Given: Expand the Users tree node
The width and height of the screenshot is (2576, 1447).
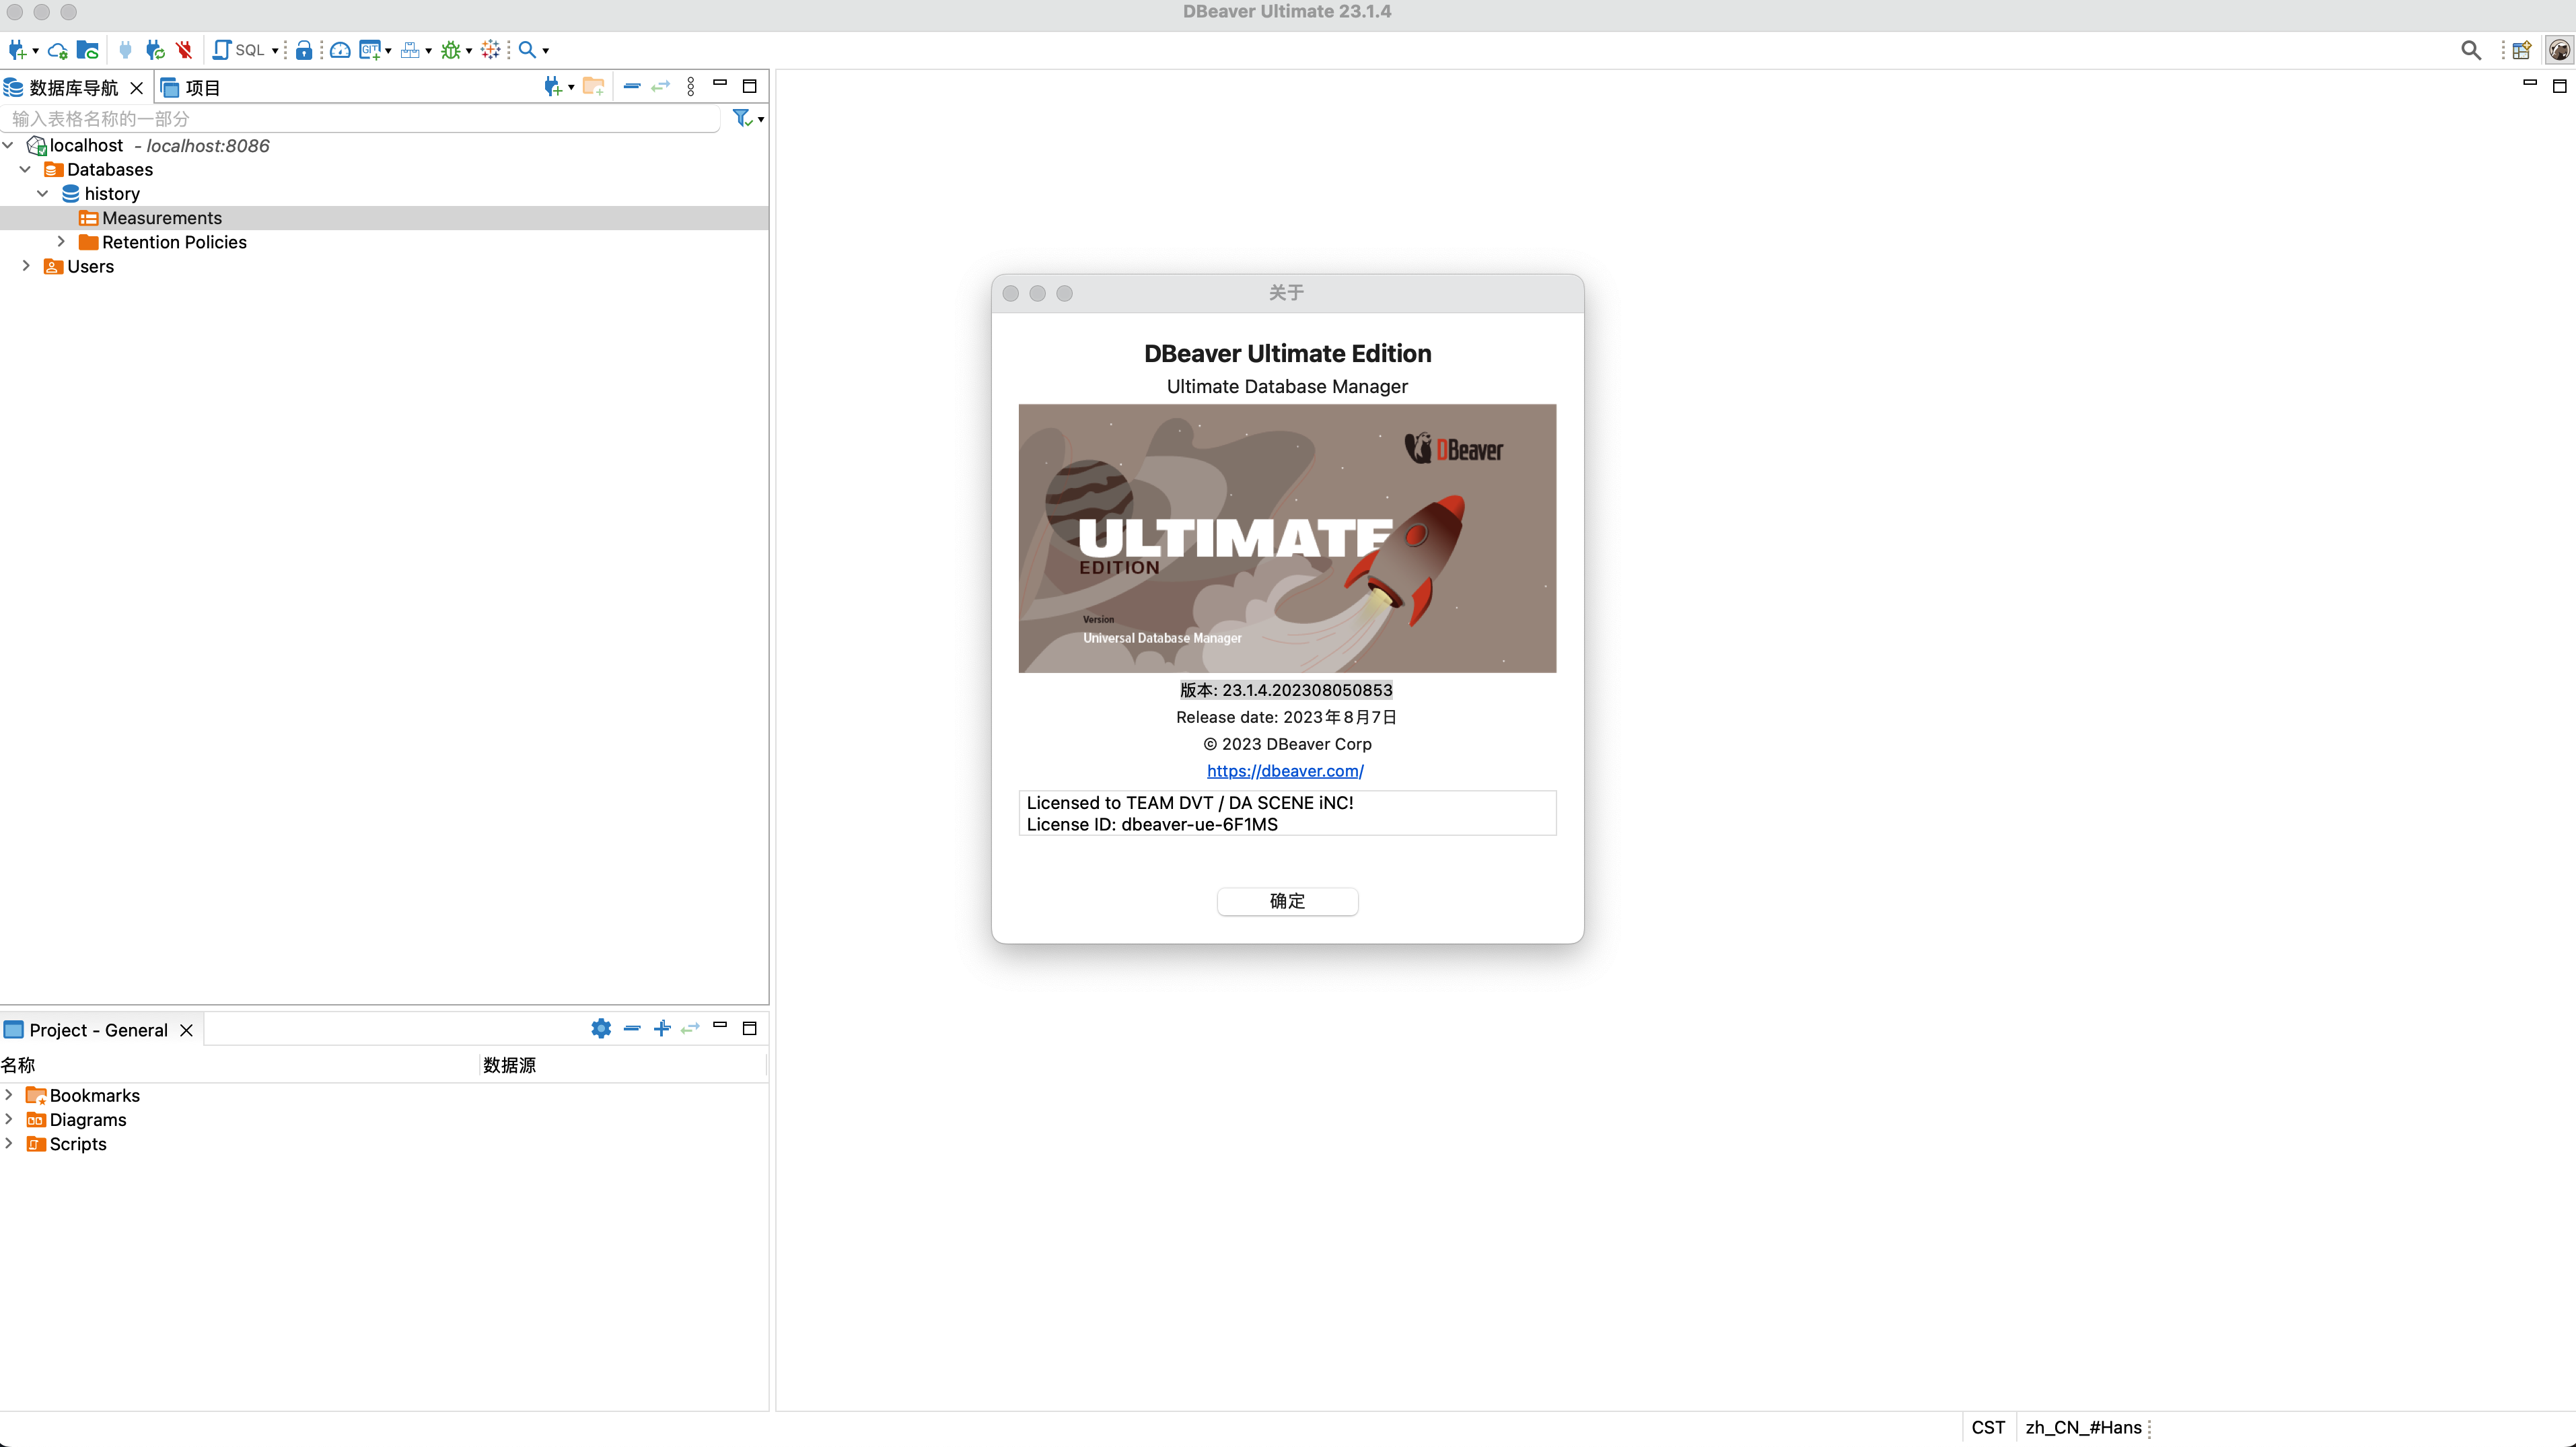Looking at the screenshot, I should pyautogui.click(x=26, y=266).
